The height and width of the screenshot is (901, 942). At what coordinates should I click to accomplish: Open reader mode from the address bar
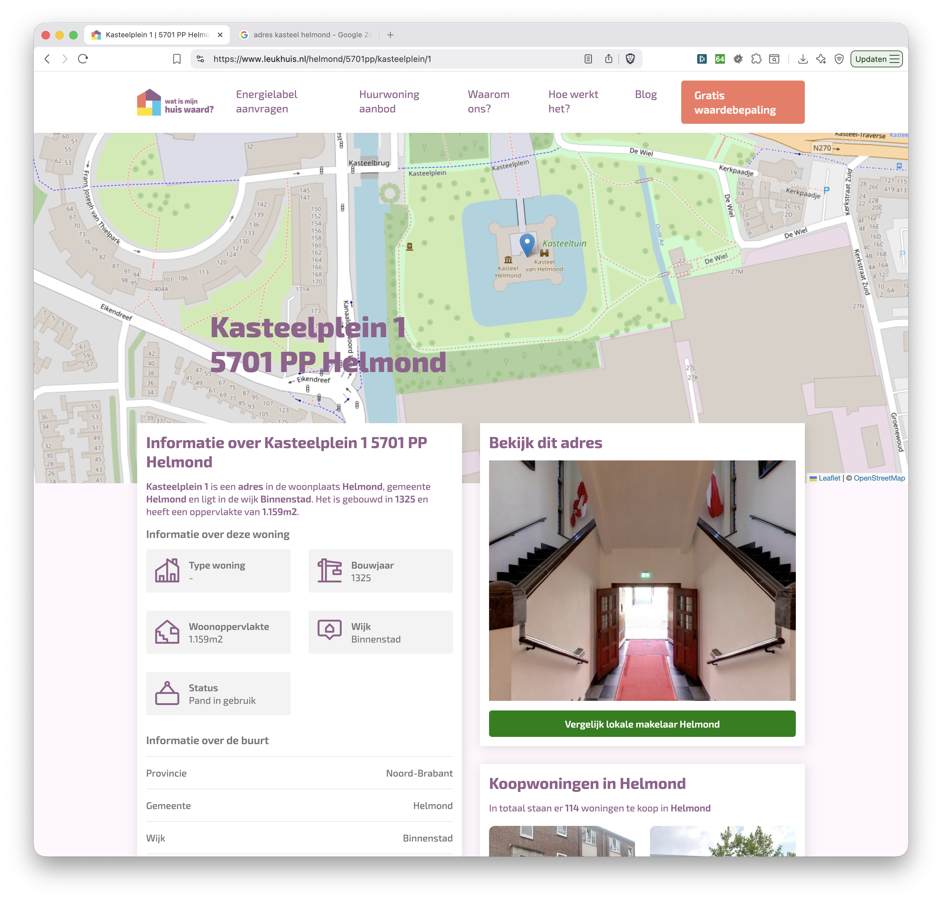pos(588,59)
